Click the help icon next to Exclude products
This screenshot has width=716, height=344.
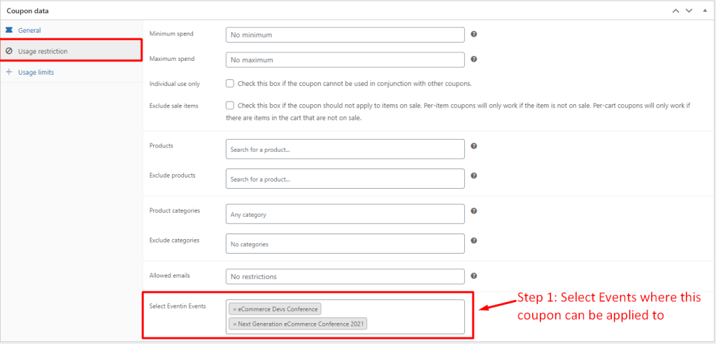pos(474,175)
